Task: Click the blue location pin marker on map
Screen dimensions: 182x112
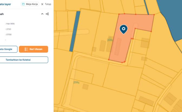Action: 123,29
